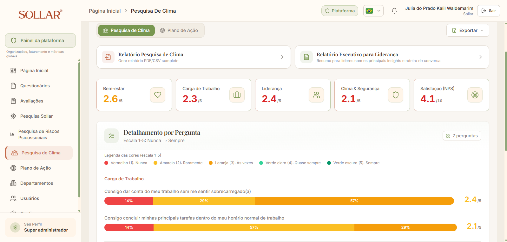Click the SOLLAR logo
Image resolution: width=507 pixels, height=242 pixels.
[40, 14]
